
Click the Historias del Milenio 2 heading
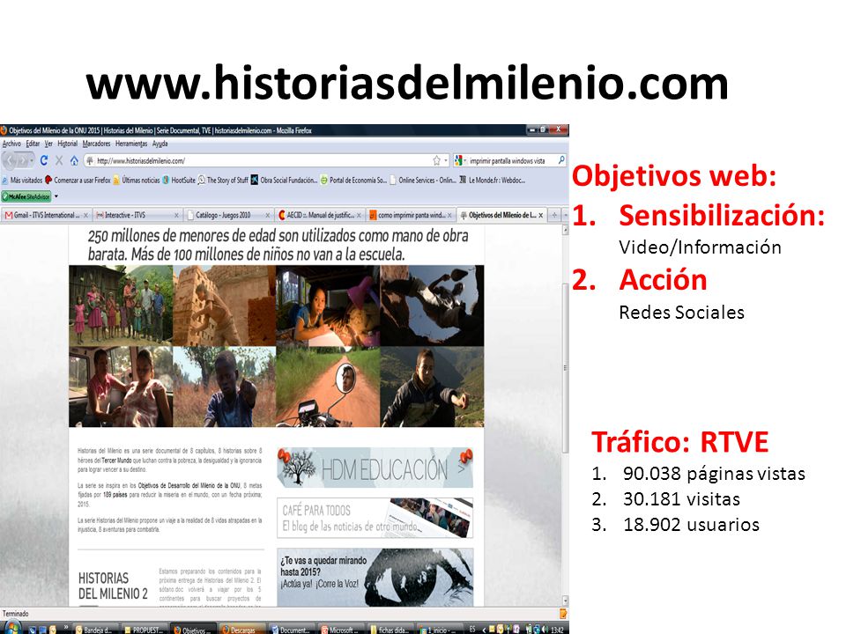[x=113, y=586]
